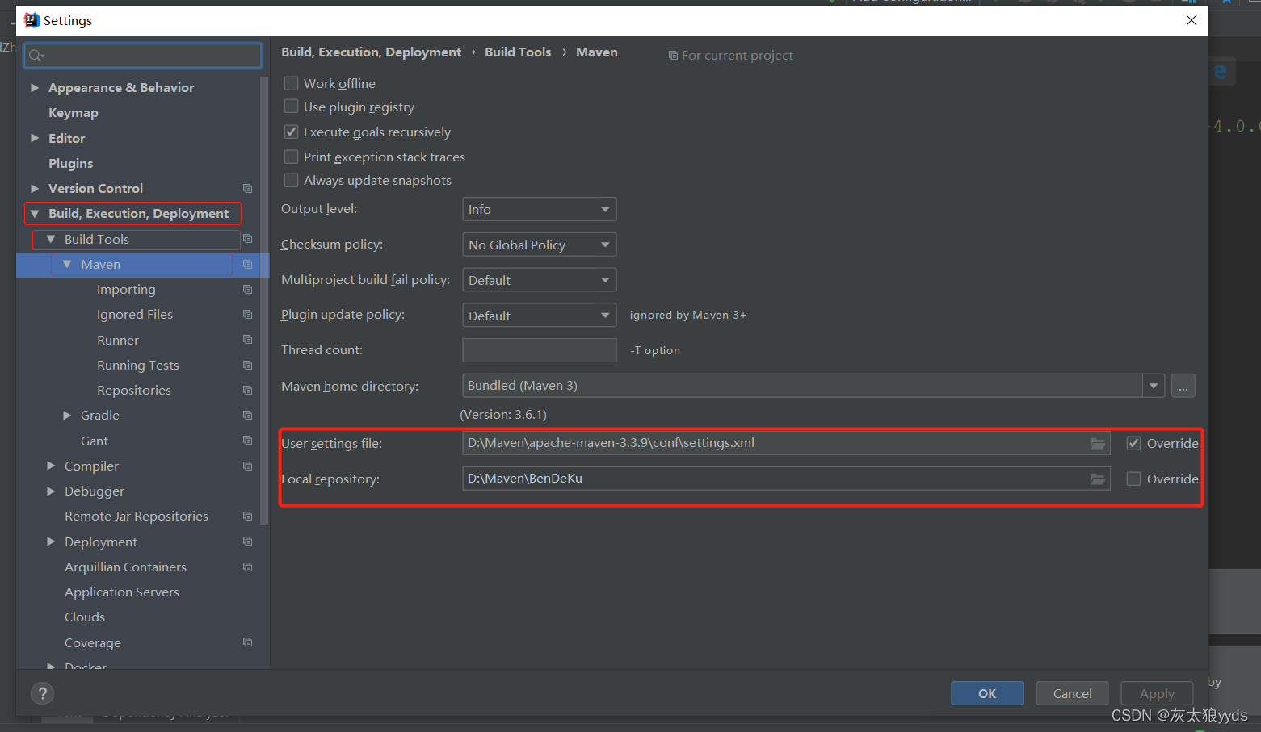Uncheck Execute goals recursively

tap(292, 132)
